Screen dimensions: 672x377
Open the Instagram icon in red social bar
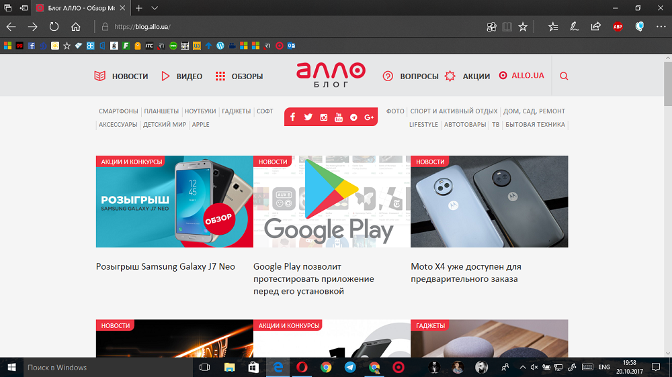[x=324, y=117]
